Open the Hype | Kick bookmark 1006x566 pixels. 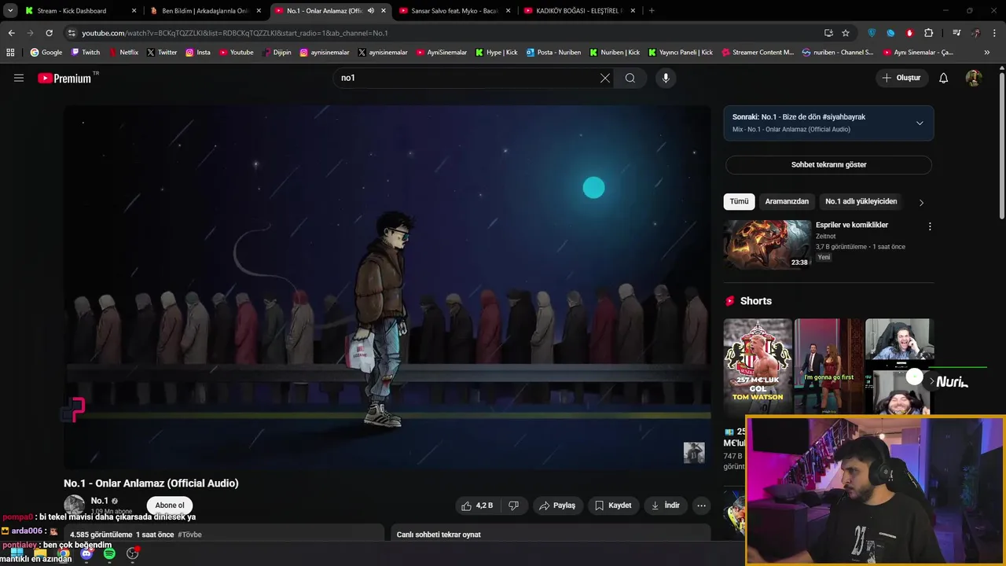tap(496, 53)
